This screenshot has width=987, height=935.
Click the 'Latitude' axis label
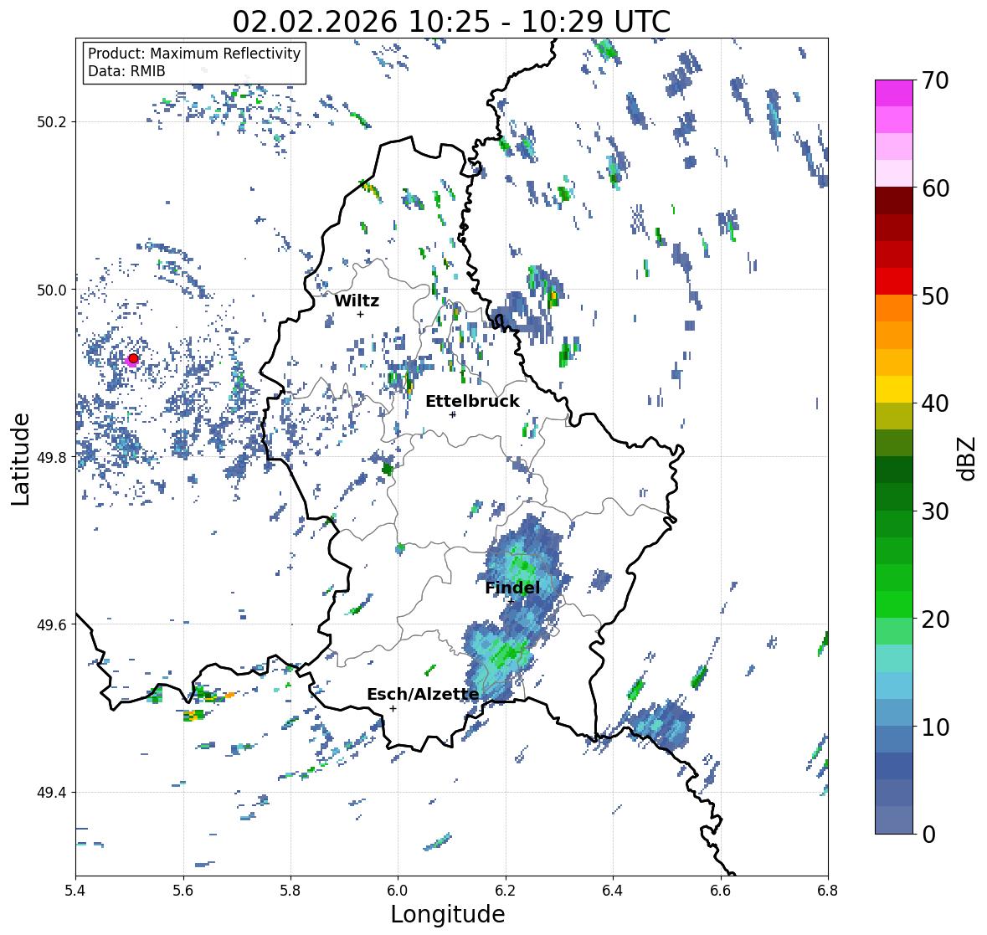click(x=20, y=459)
